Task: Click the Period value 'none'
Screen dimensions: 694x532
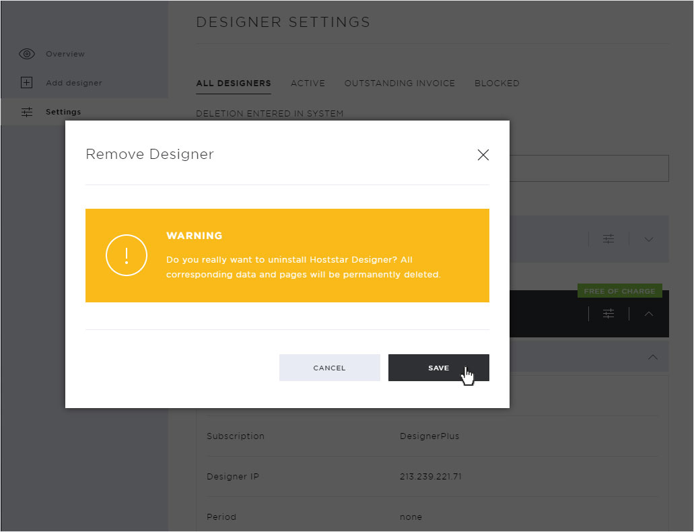Action: point(411,517)
